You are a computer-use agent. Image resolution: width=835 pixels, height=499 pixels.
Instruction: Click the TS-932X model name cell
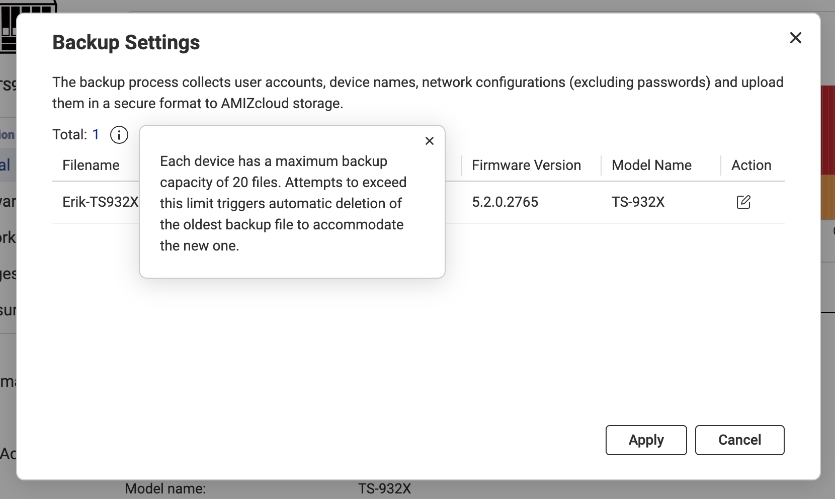(638, 202)
